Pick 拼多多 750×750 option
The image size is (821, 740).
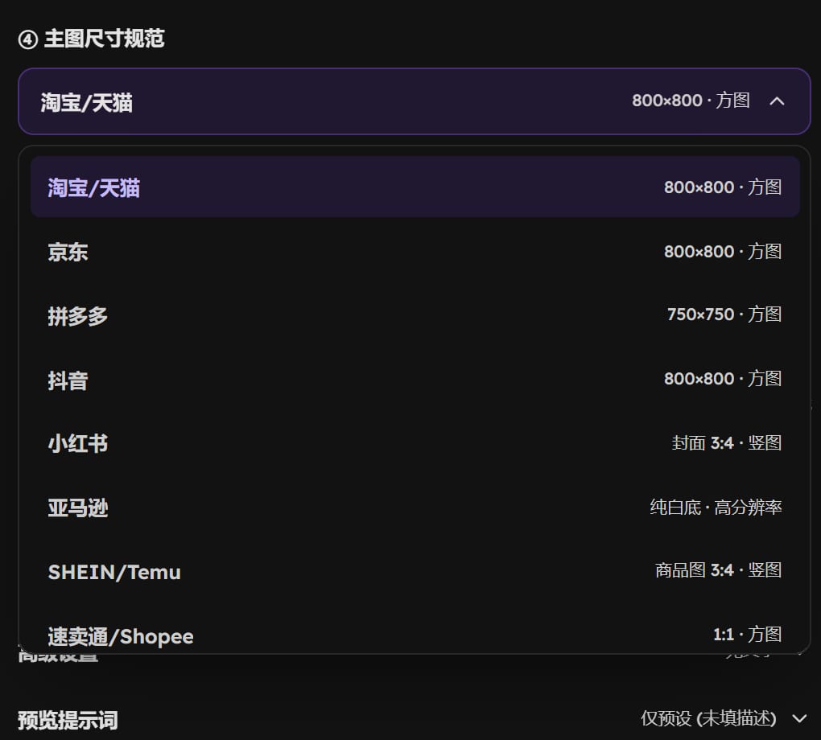[x=415, y=315]
